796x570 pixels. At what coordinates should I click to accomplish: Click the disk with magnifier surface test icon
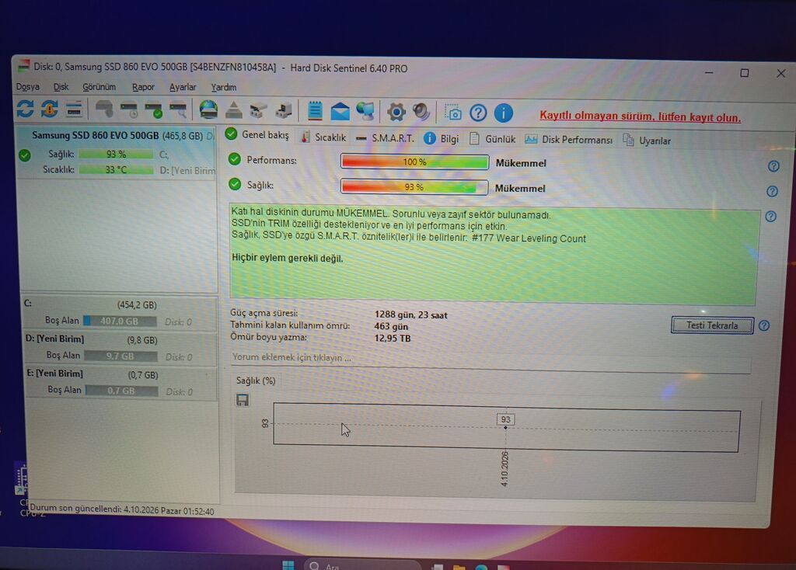tap(178, 109)
